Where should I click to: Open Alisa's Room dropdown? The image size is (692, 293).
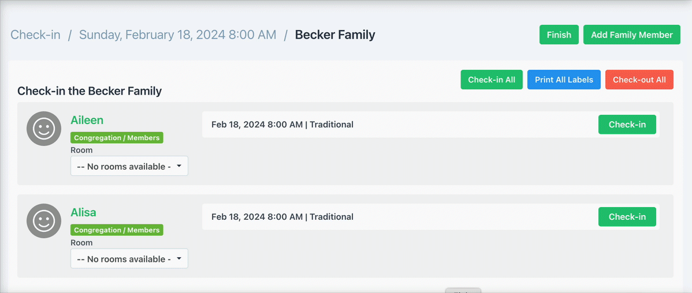tap(129, 259)
